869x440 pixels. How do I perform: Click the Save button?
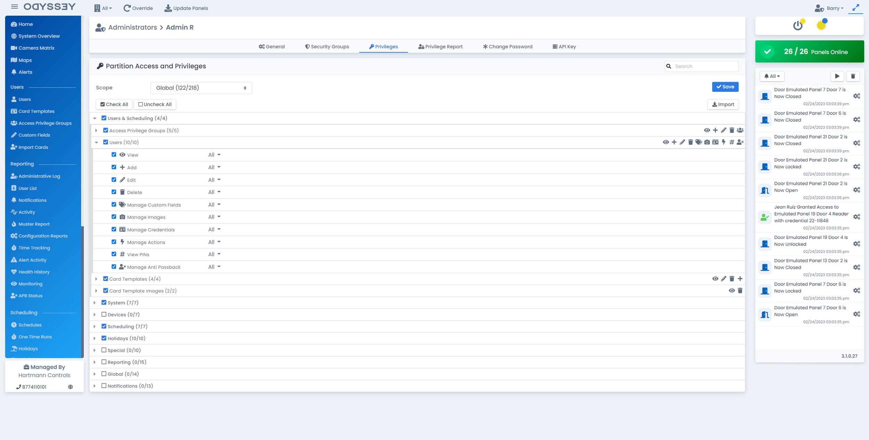pos(725,87)
